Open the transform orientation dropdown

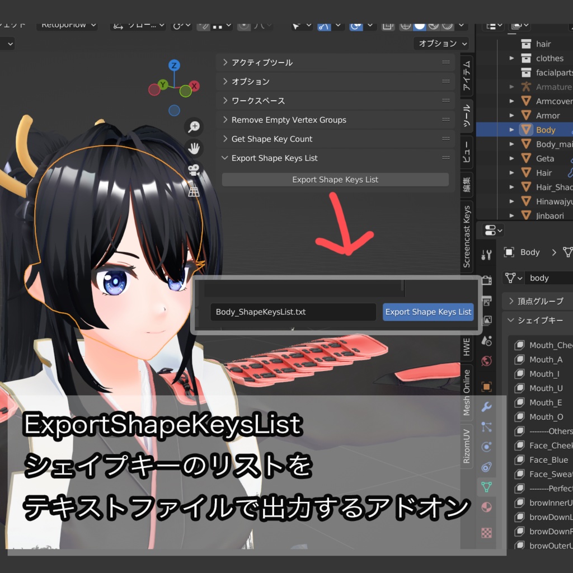(138, 26)
